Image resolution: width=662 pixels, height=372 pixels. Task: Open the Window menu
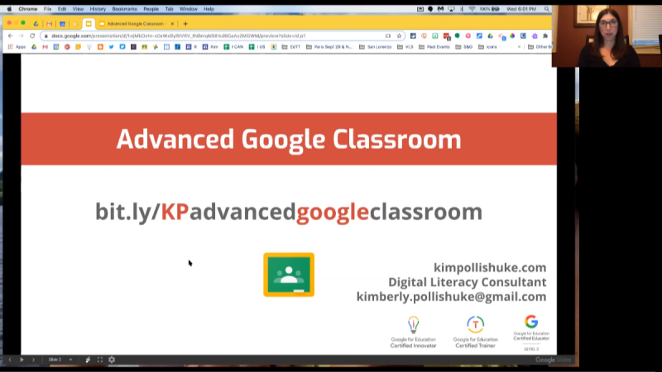[189, 9]
